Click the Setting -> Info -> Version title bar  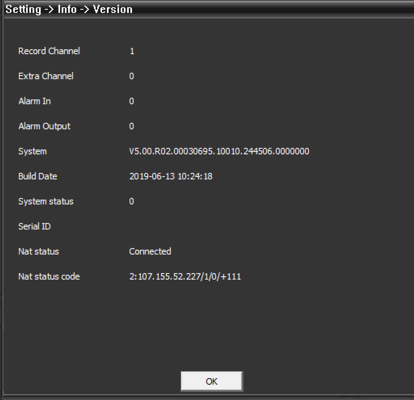click(69, 9)
